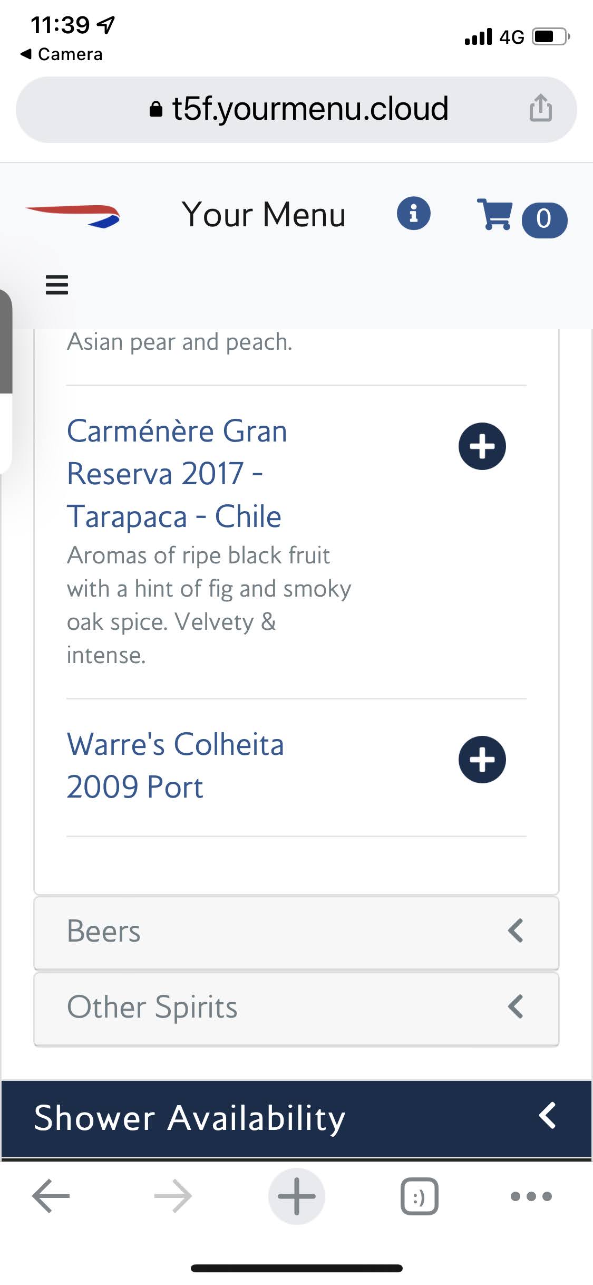Click the cart item count badge

click(x=544, y=219)
